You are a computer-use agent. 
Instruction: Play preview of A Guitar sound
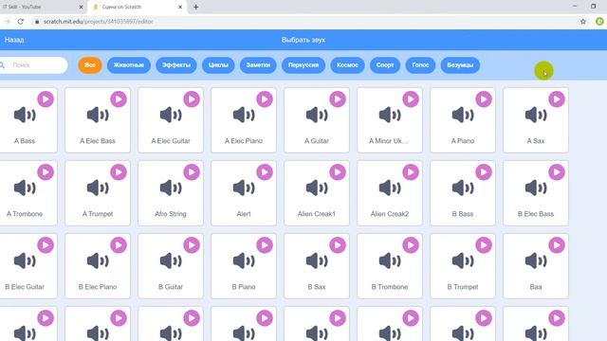pyautogui.click(x=338, y=99)
